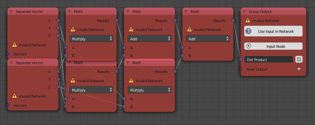Click the Results socket of the rightmost Math node
This screenshot has width=315, height=125.
233,20
